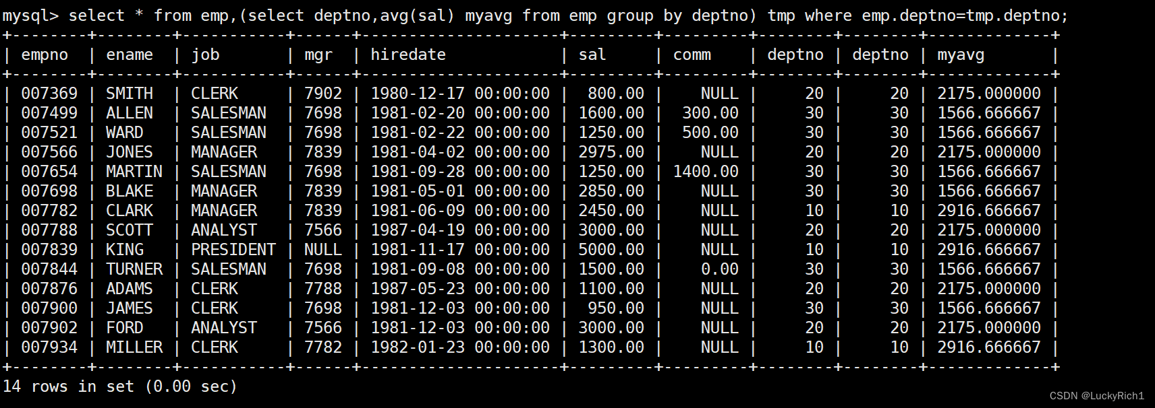The image size is (1155, 408).
Task: Click the "14 rows in set" status line
Action: [120, 386]
